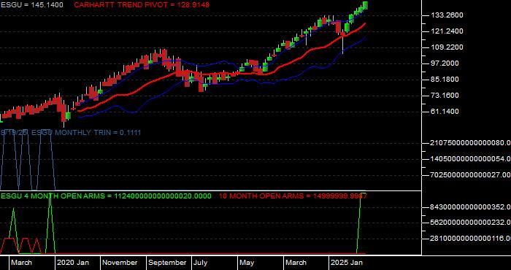The width and height of the screenshot is (511, 270).
Task: Click the ESGU MONTHLY TRIN = 0.1111 label
Action: tap(86, 133)
